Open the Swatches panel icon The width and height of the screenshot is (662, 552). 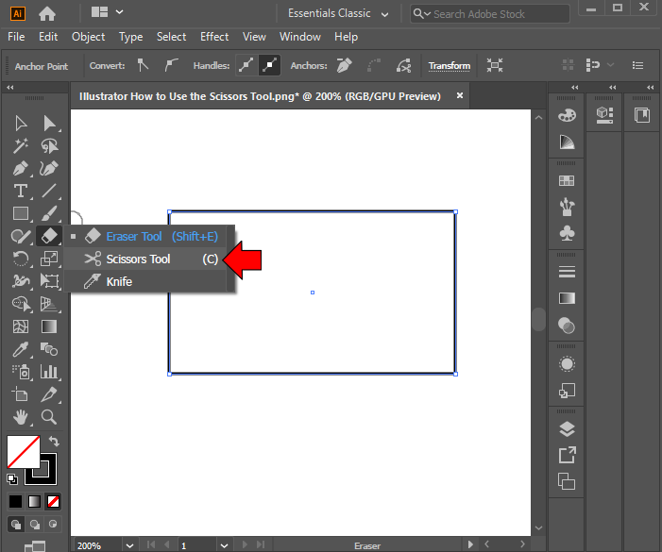[x=567, y=180]
